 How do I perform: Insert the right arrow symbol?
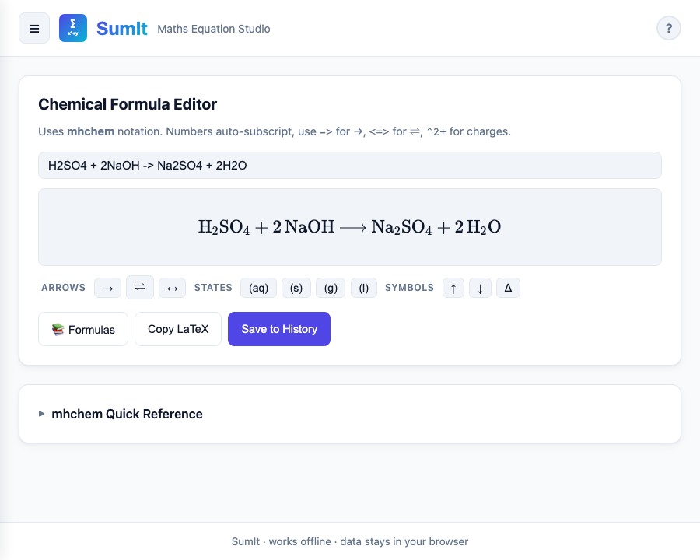coord(107,288)
